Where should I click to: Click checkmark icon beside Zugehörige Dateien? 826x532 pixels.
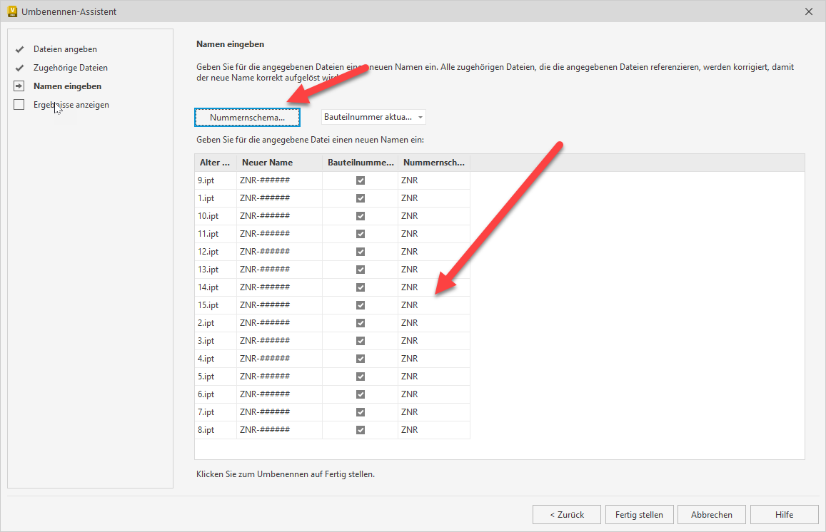point(19,68)
